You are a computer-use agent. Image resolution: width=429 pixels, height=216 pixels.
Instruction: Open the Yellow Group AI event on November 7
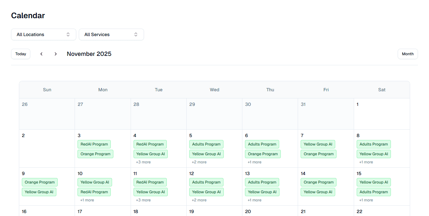pos(318,144)
